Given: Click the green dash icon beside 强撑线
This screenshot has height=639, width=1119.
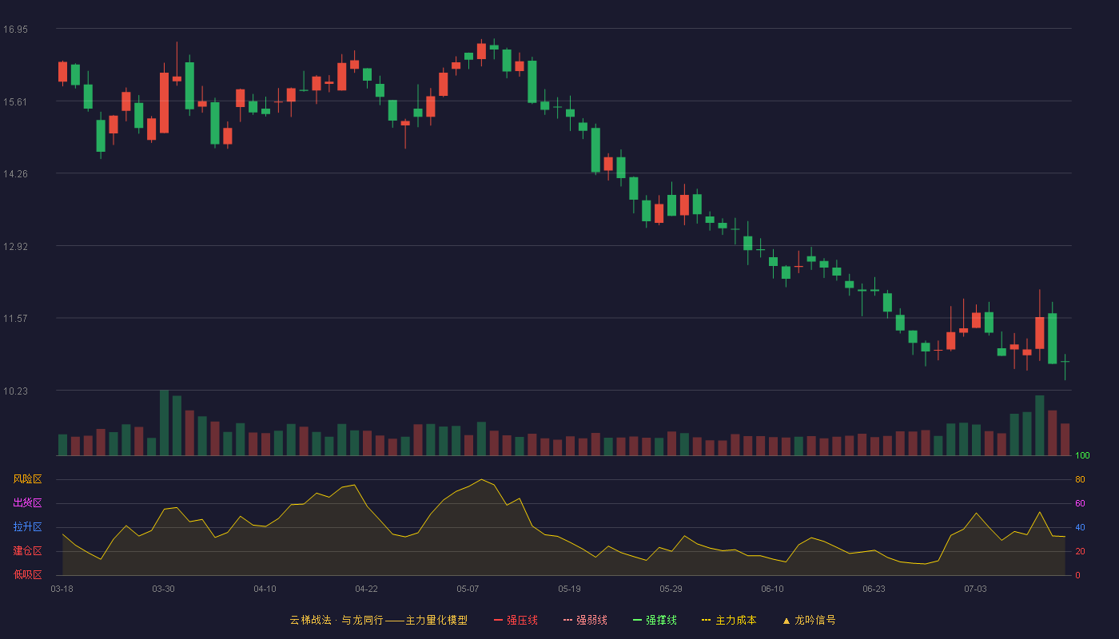Looking at the screenshot, I should (637, 620).
